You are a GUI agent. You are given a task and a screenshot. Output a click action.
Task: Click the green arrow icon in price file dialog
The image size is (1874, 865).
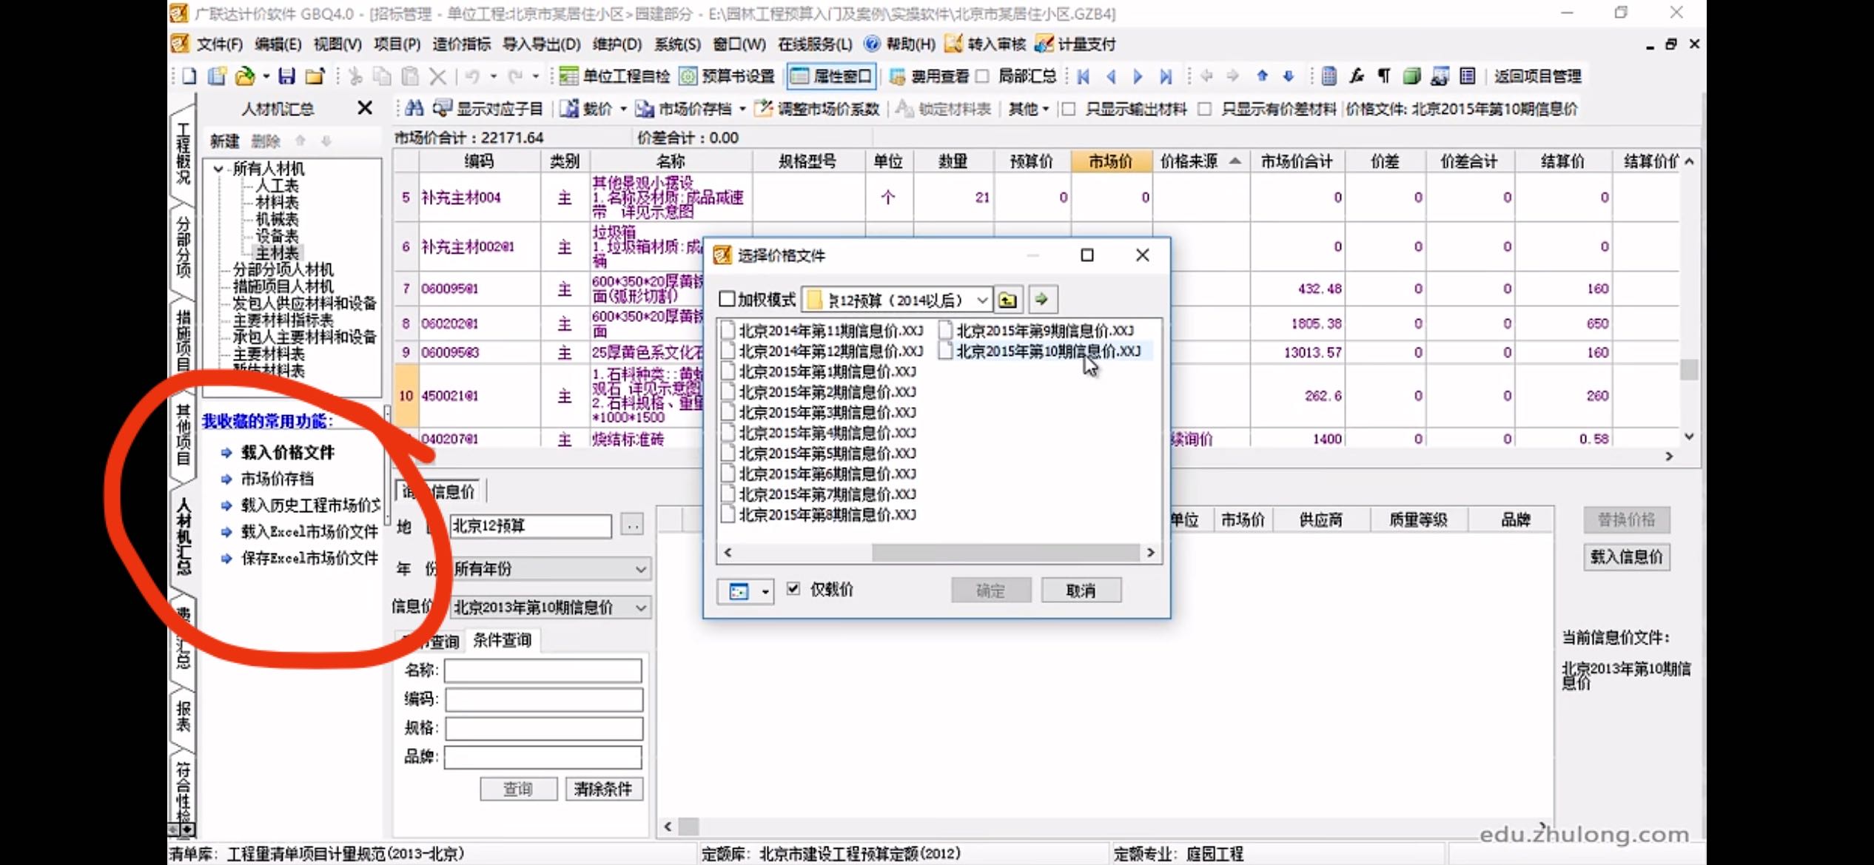1042,300
